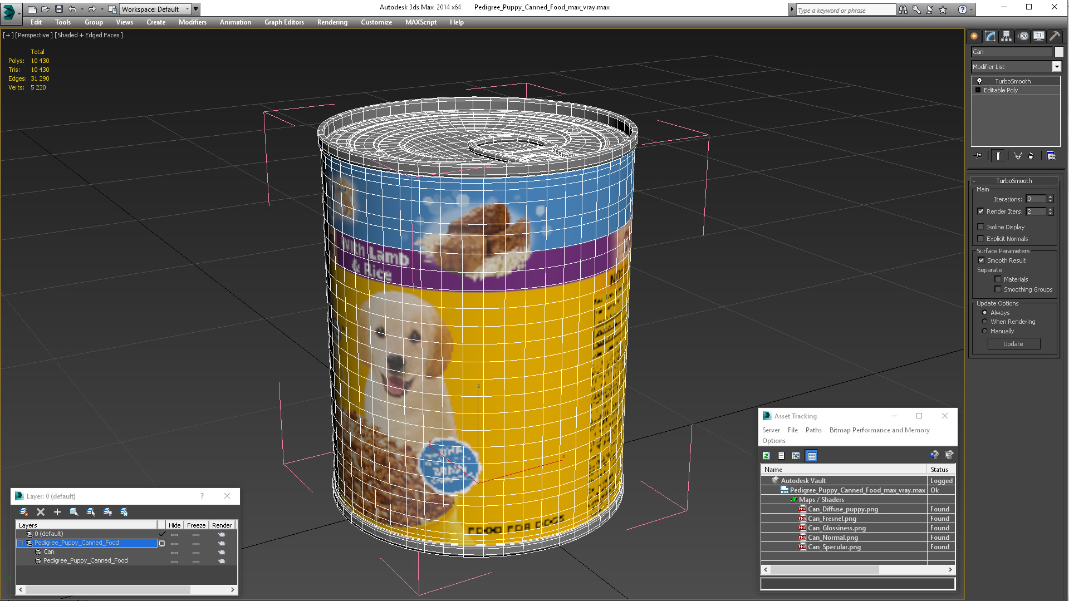Click the star favorites icon in title bar
Viewport: 1069px width, 601px height.
[x=943, y=9]
